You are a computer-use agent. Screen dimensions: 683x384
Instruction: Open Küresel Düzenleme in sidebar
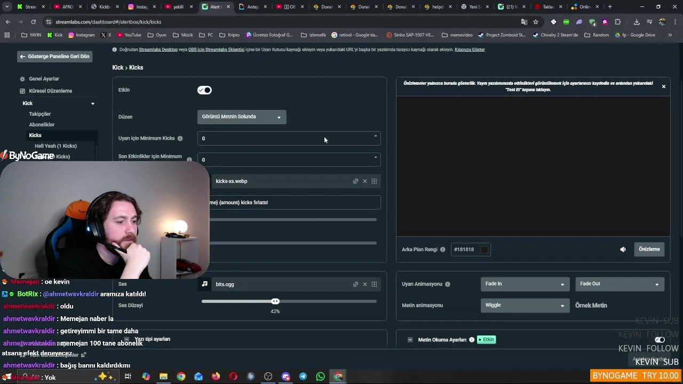coord(50,91)
